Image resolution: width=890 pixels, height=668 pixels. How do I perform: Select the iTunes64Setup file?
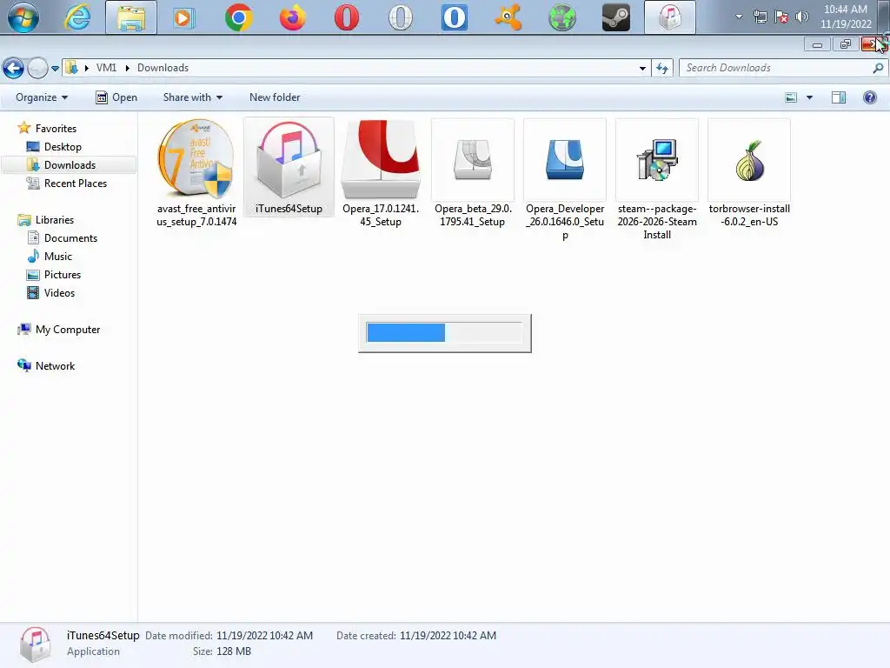(x=289, y=167)
